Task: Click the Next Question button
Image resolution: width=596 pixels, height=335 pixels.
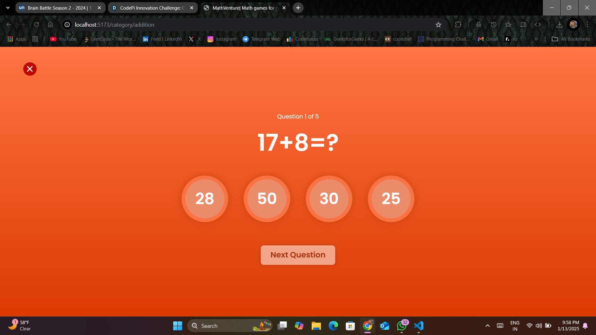Action: pos(298,255)
